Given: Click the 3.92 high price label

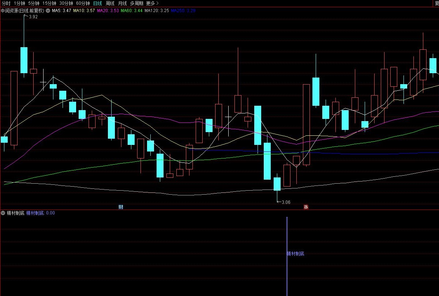Looking at the screenshot, I should [33, 17].
